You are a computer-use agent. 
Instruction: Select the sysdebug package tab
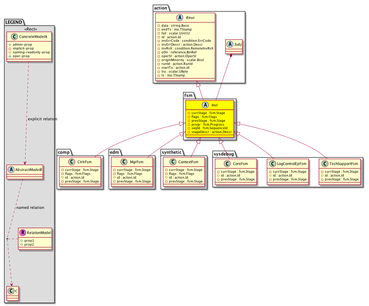[x=224, y=154]
